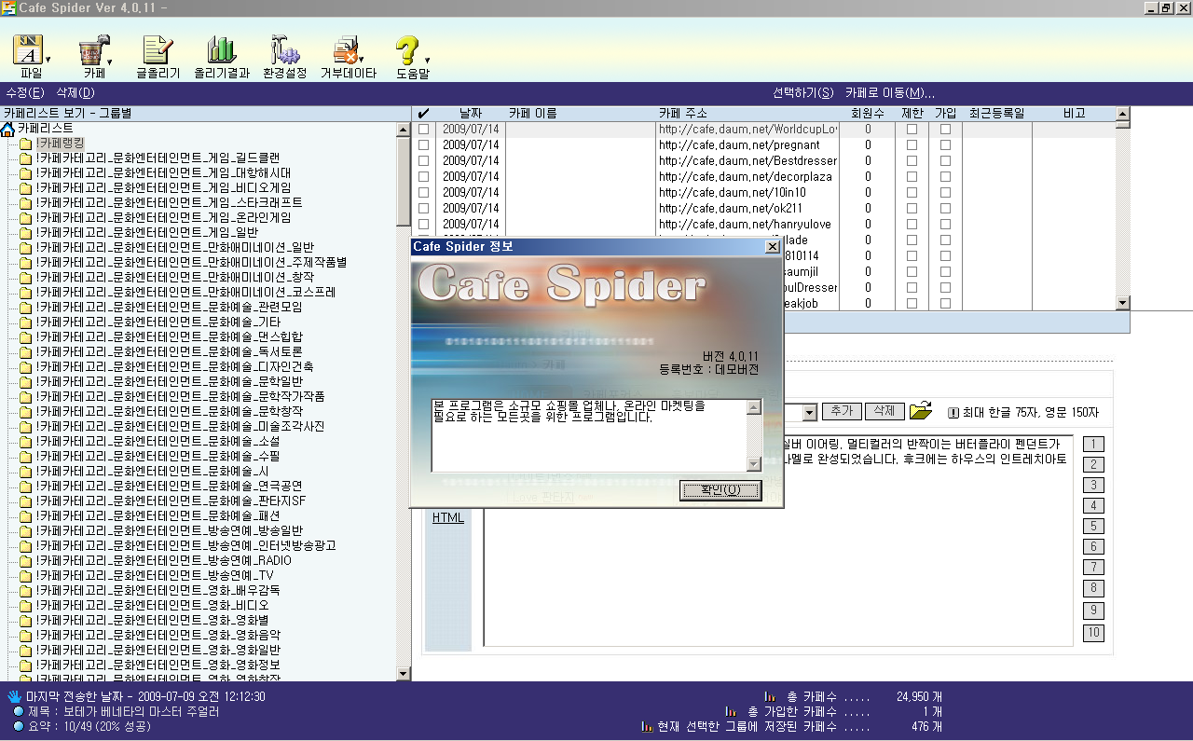Toggle 제한 checkbox for the Bestdresser row
1193x741 pixels.
[912, 161]
